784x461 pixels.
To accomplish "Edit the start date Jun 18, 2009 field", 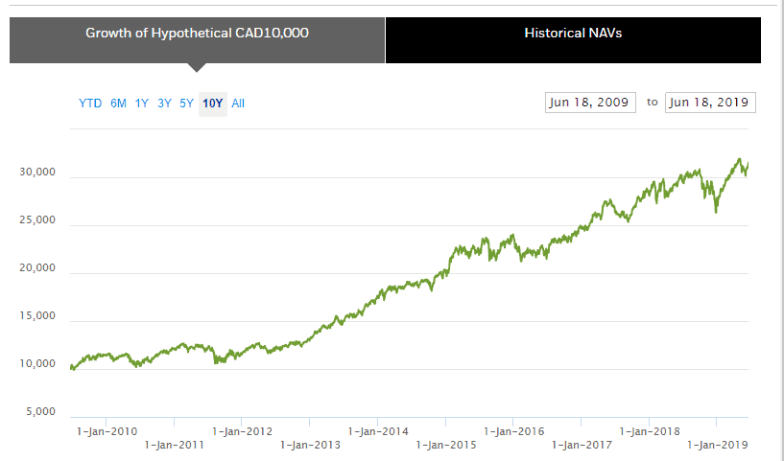I will (x=589, y=103).
